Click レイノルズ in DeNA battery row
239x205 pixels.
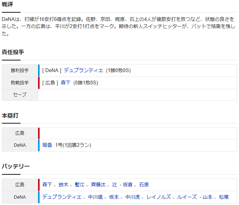click(x=158, y=197)
